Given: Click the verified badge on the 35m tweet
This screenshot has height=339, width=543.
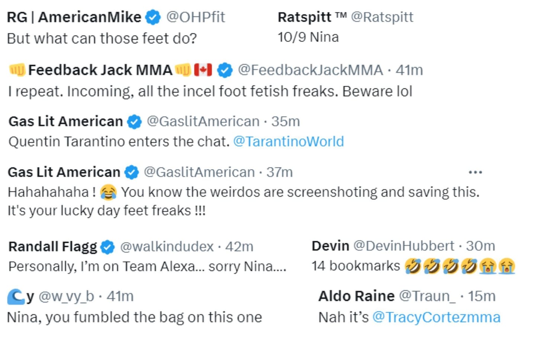Looking at the screenshot, I should point(134,122).
